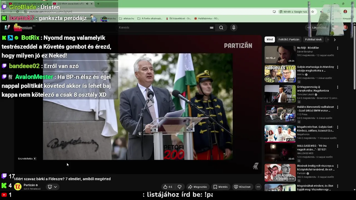This screenshot has width=356, height=200.
Task: Open options menu for Megafrontin video
Action: tap(338, 127)
